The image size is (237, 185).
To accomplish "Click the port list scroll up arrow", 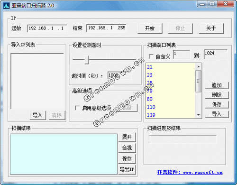I will 199,67.
